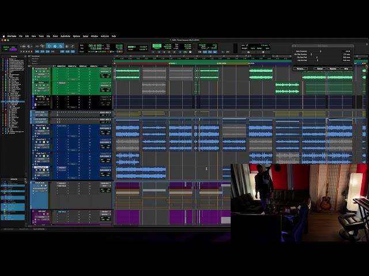Viewport: 369px width, 276px height.
Task: Adjust the Clip End Pad slider
Action: (318, 60)
